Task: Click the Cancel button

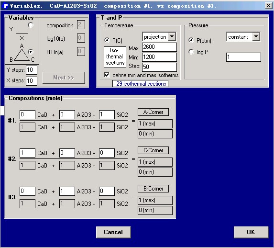Action: point(113,232)
